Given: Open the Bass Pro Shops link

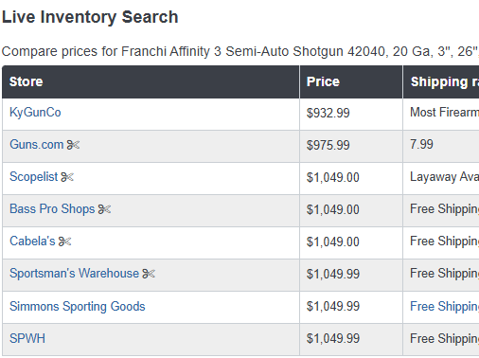Looking at the screenshot, I should click(52, 209).
